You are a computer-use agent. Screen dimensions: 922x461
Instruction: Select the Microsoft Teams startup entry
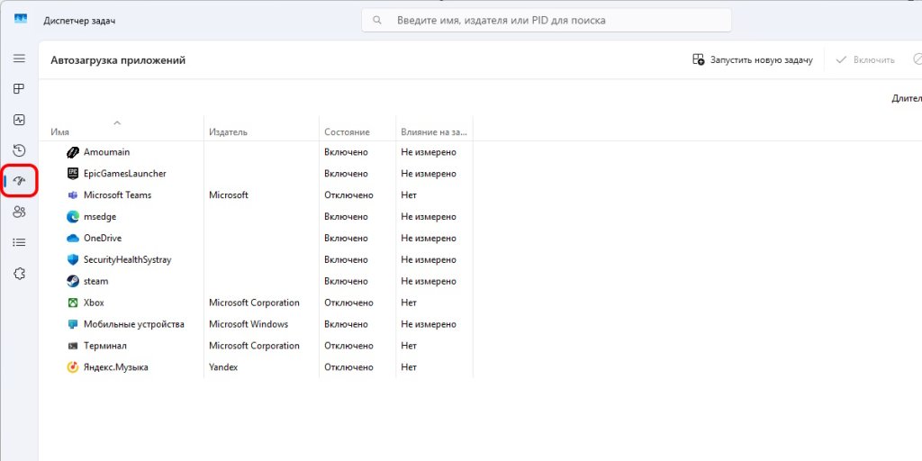481,195
